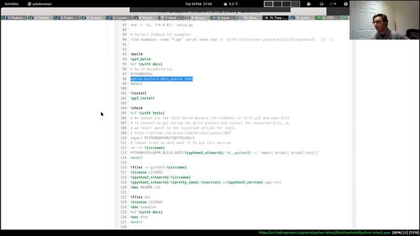Switch to tab 3: Fedor...
The width and height of the screenshot is (420, 236).
tap(67, 18)
